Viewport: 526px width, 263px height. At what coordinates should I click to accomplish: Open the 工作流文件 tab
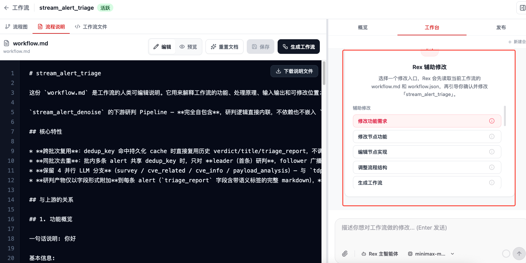tap(91, 27)
